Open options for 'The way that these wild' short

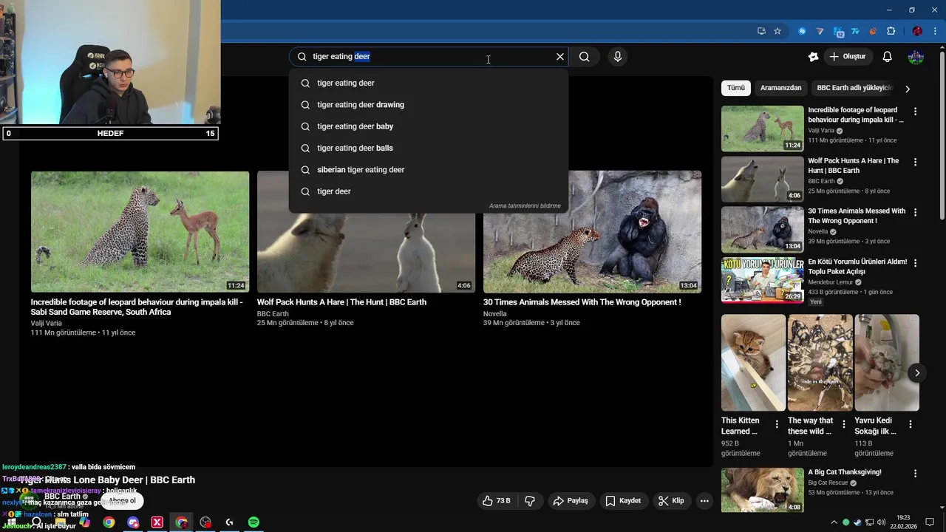[843, 424]
